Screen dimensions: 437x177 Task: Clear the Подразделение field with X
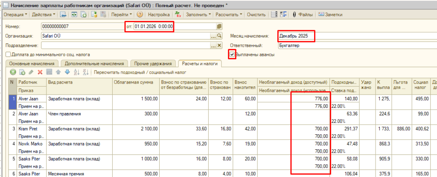pyautogui.click(x=219, y=45)
